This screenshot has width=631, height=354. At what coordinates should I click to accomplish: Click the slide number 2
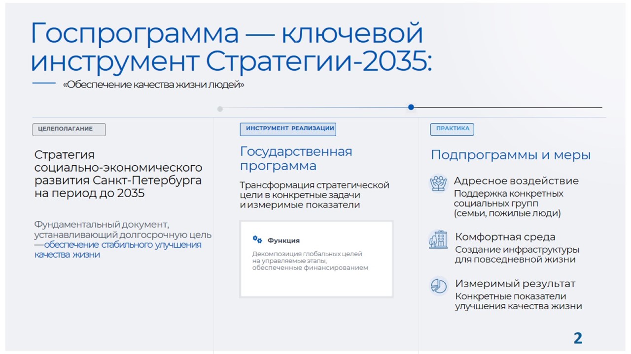coord(578,338)
